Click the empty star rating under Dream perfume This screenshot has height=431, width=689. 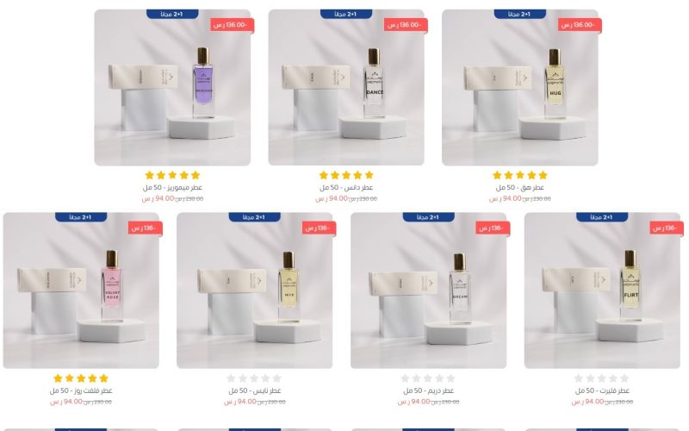(x=428, y=378)
